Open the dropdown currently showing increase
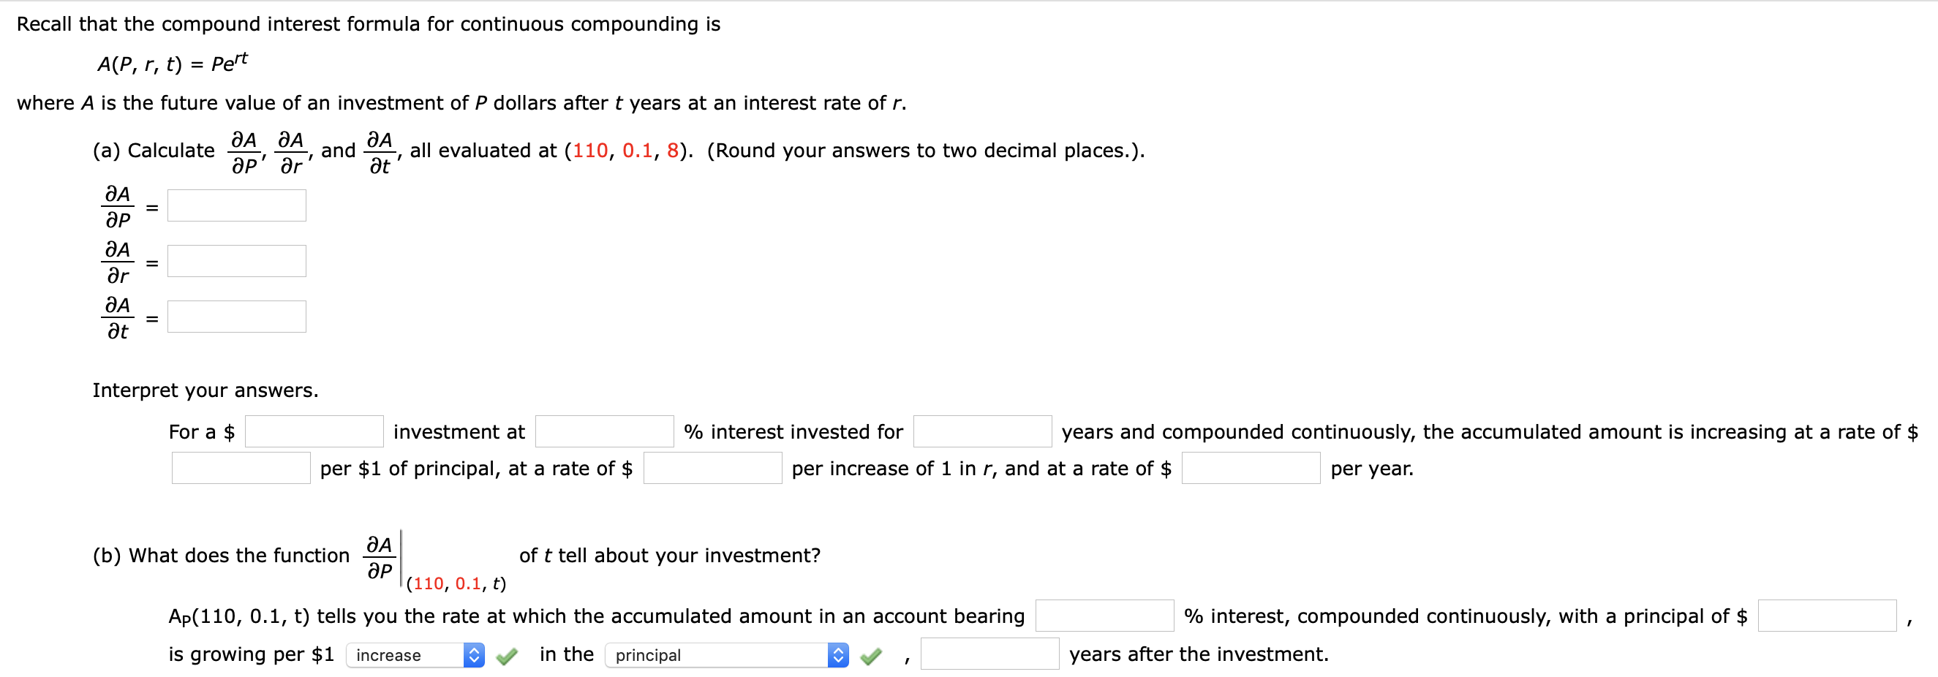The height and width of the screenshot is (677, 1938). pyautogui.click(x=407, y=654)
